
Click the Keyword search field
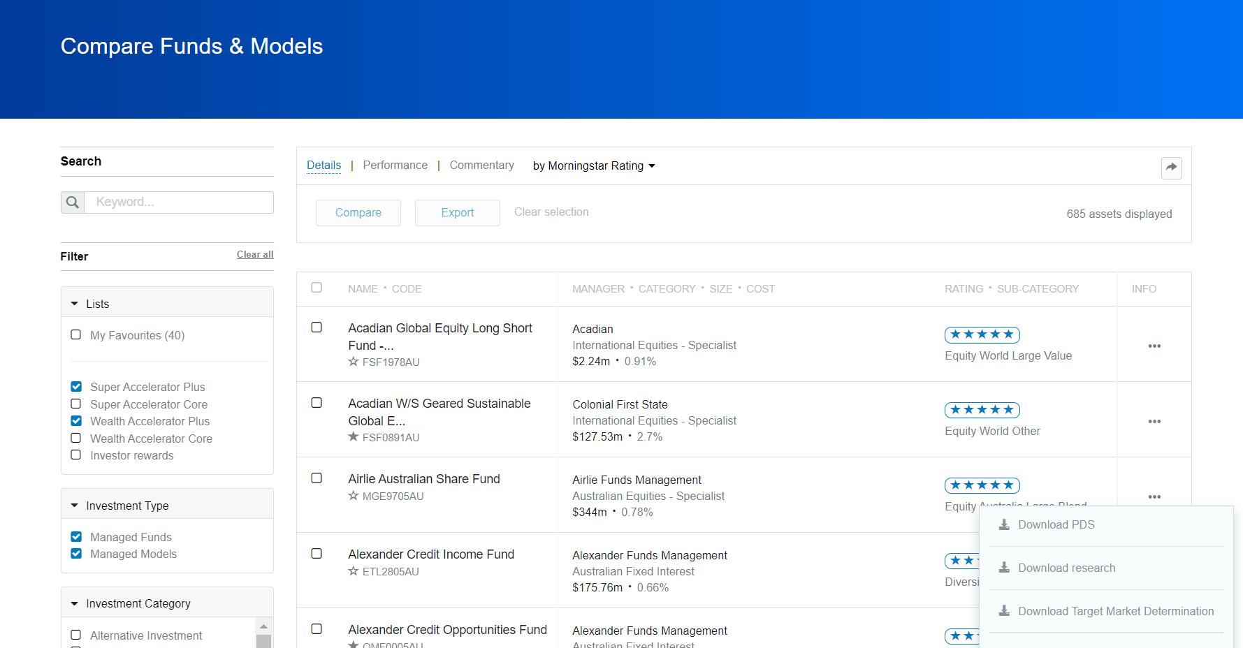(x=179, y=202)
